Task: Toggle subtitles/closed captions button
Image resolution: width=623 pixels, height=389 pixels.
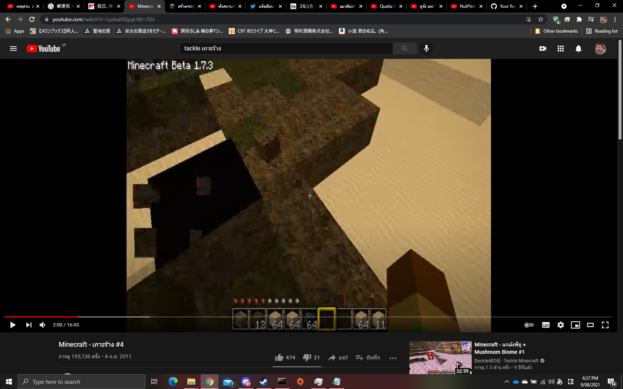Action: 546,325
